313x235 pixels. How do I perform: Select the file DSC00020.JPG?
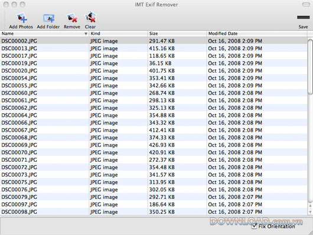(154, 71)
